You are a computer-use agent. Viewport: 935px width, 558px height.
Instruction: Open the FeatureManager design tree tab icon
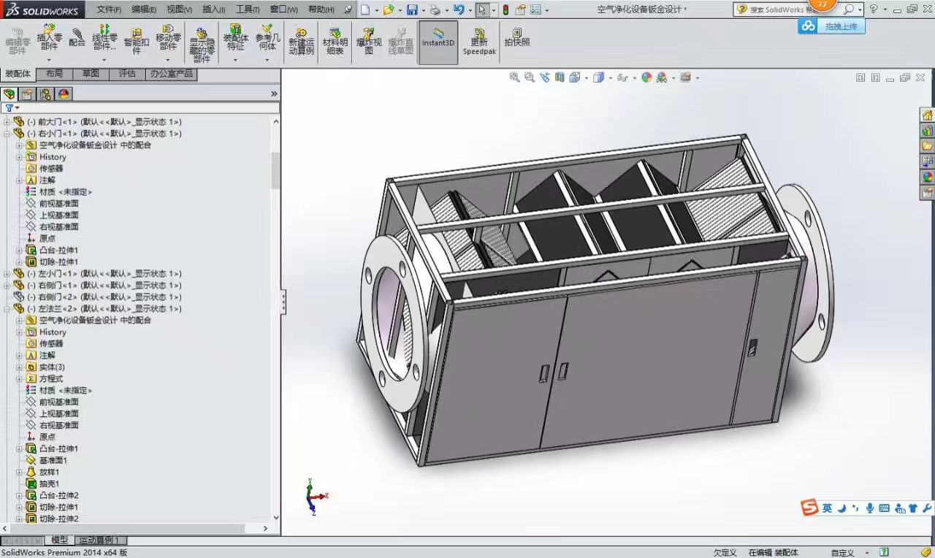click(9, 93)
